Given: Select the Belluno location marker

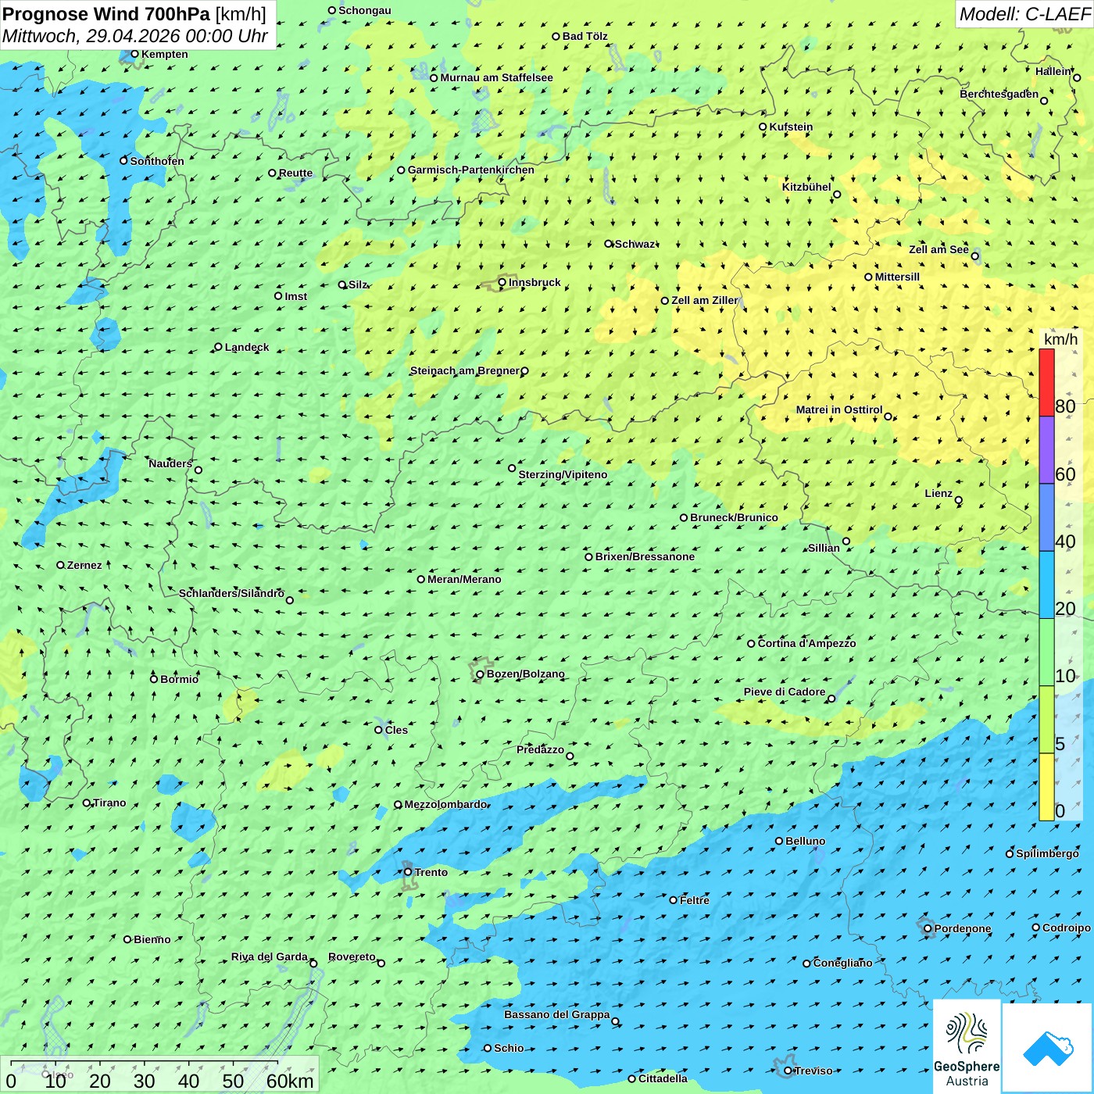Looking at the screenshot, I should point(779,842).
